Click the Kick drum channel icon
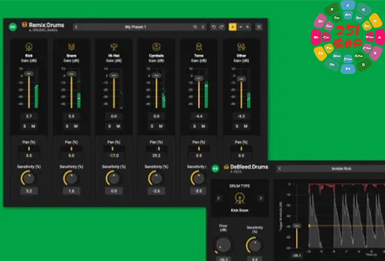This screenshot has height=261, width=385. pos(29,46)
